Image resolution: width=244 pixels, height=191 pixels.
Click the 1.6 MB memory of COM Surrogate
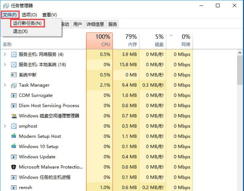point(129,95)
